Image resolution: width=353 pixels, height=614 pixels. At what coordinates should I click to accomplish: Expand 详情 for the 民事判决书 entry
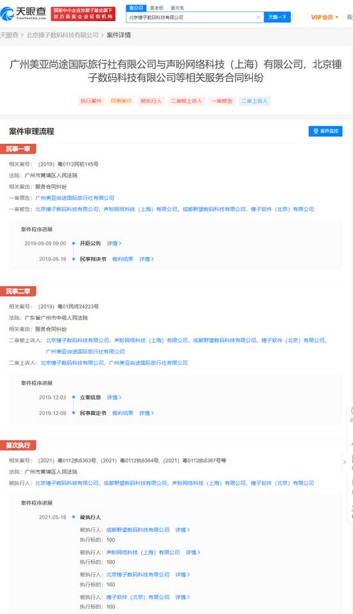[x=147, y=259]
